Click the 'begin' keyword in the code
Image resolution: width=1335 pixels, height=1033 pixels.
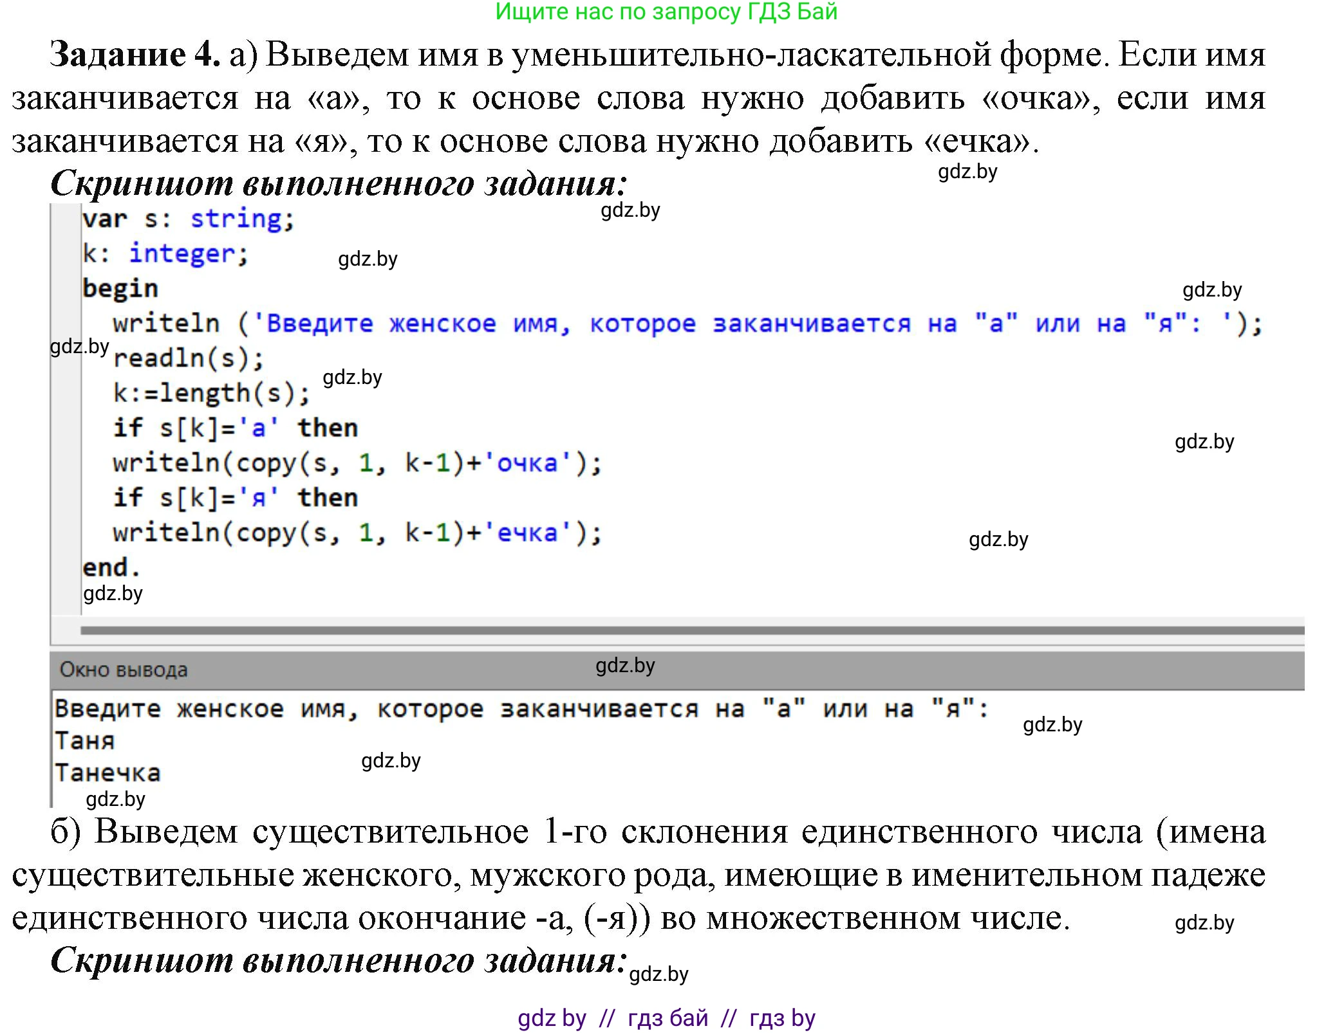click(x=120, y=288)
